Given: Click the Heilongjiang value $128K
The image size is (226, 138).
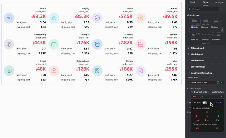Looking at the screenshot, I should click(x=83, y=69).
